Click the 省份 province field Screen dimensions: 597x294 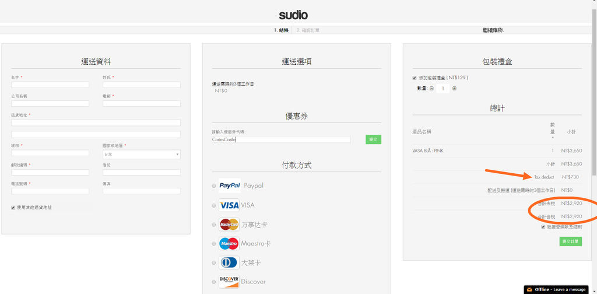click(142, 172)
